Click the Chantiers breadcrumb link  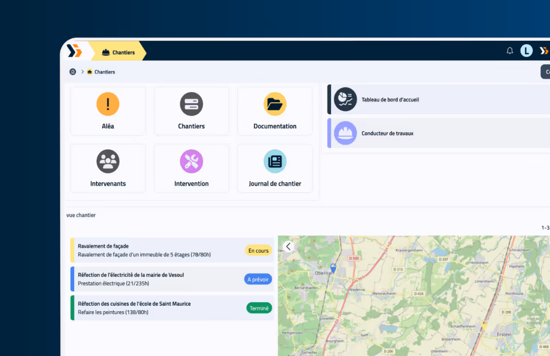tap(105, 72)
